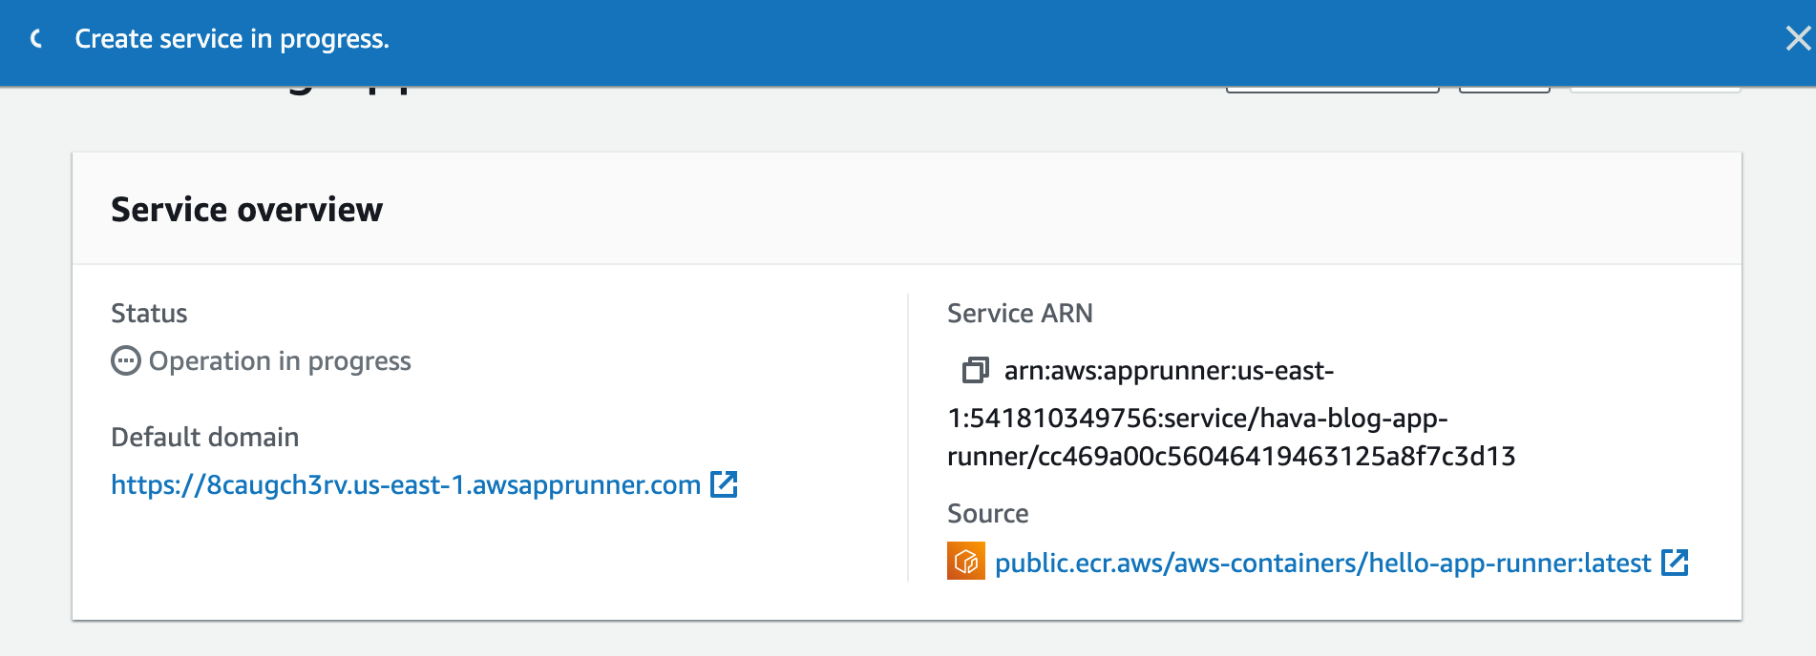Screen dimensions: 1816x656
Task: Click the Default domain label
Action: tap(204, 437)
